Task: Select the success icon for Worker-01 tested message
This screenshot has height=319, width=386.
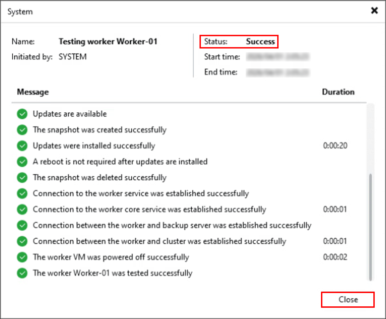Action: [x=22, y=273]
